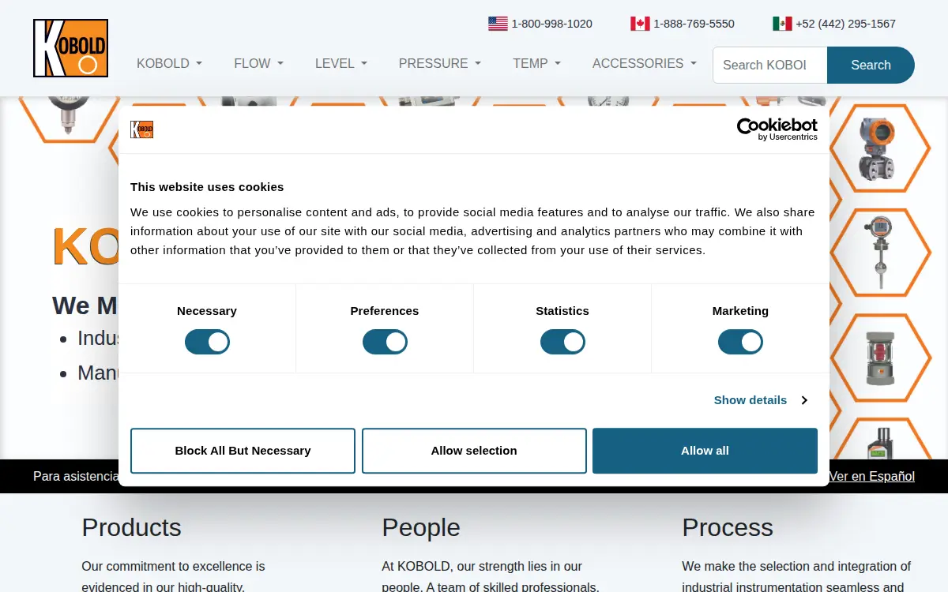Click the sight glass flow indicator image
Image resolution: width=948 pixels, height=592 pixels.
(x=880, y=358)
